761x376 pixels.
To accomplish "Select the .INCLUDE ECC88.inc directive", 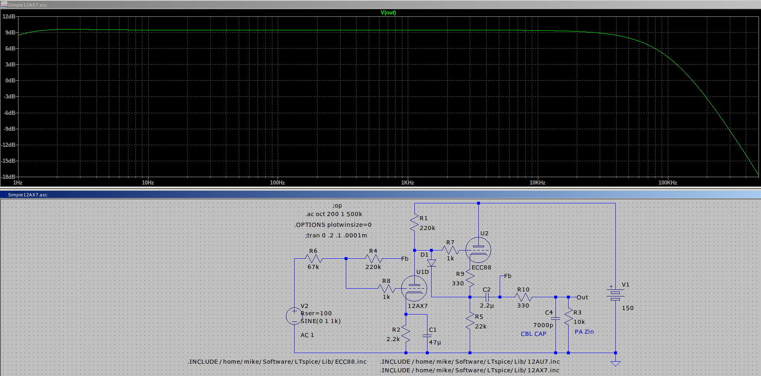I will 277,362.
